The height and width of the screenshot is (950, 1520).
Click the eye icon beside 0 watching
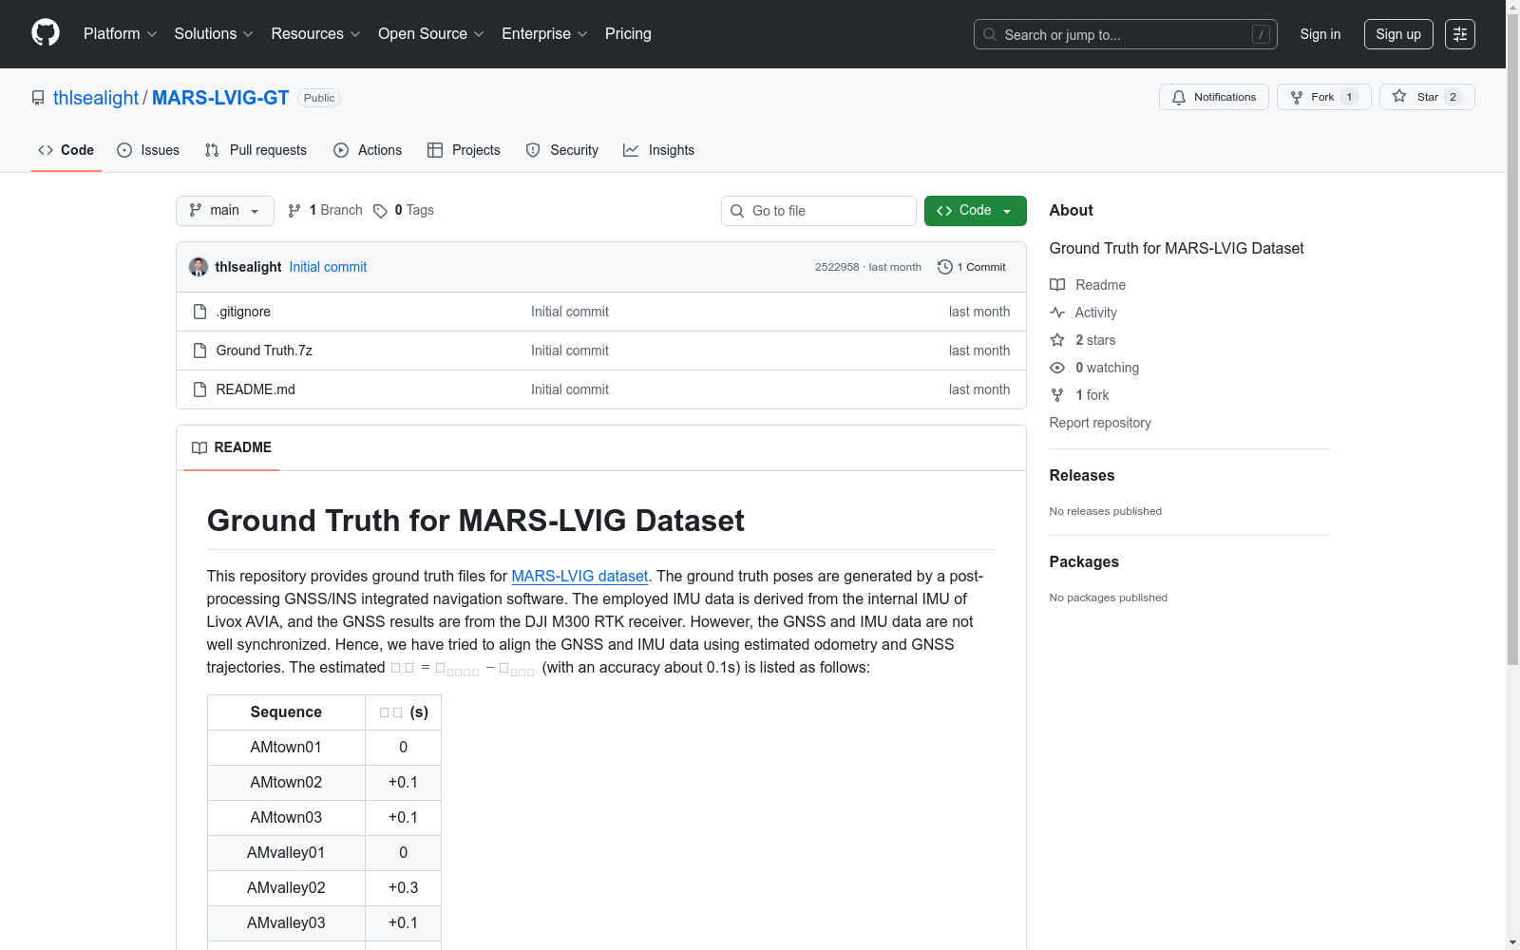(x=1057, y=368)
